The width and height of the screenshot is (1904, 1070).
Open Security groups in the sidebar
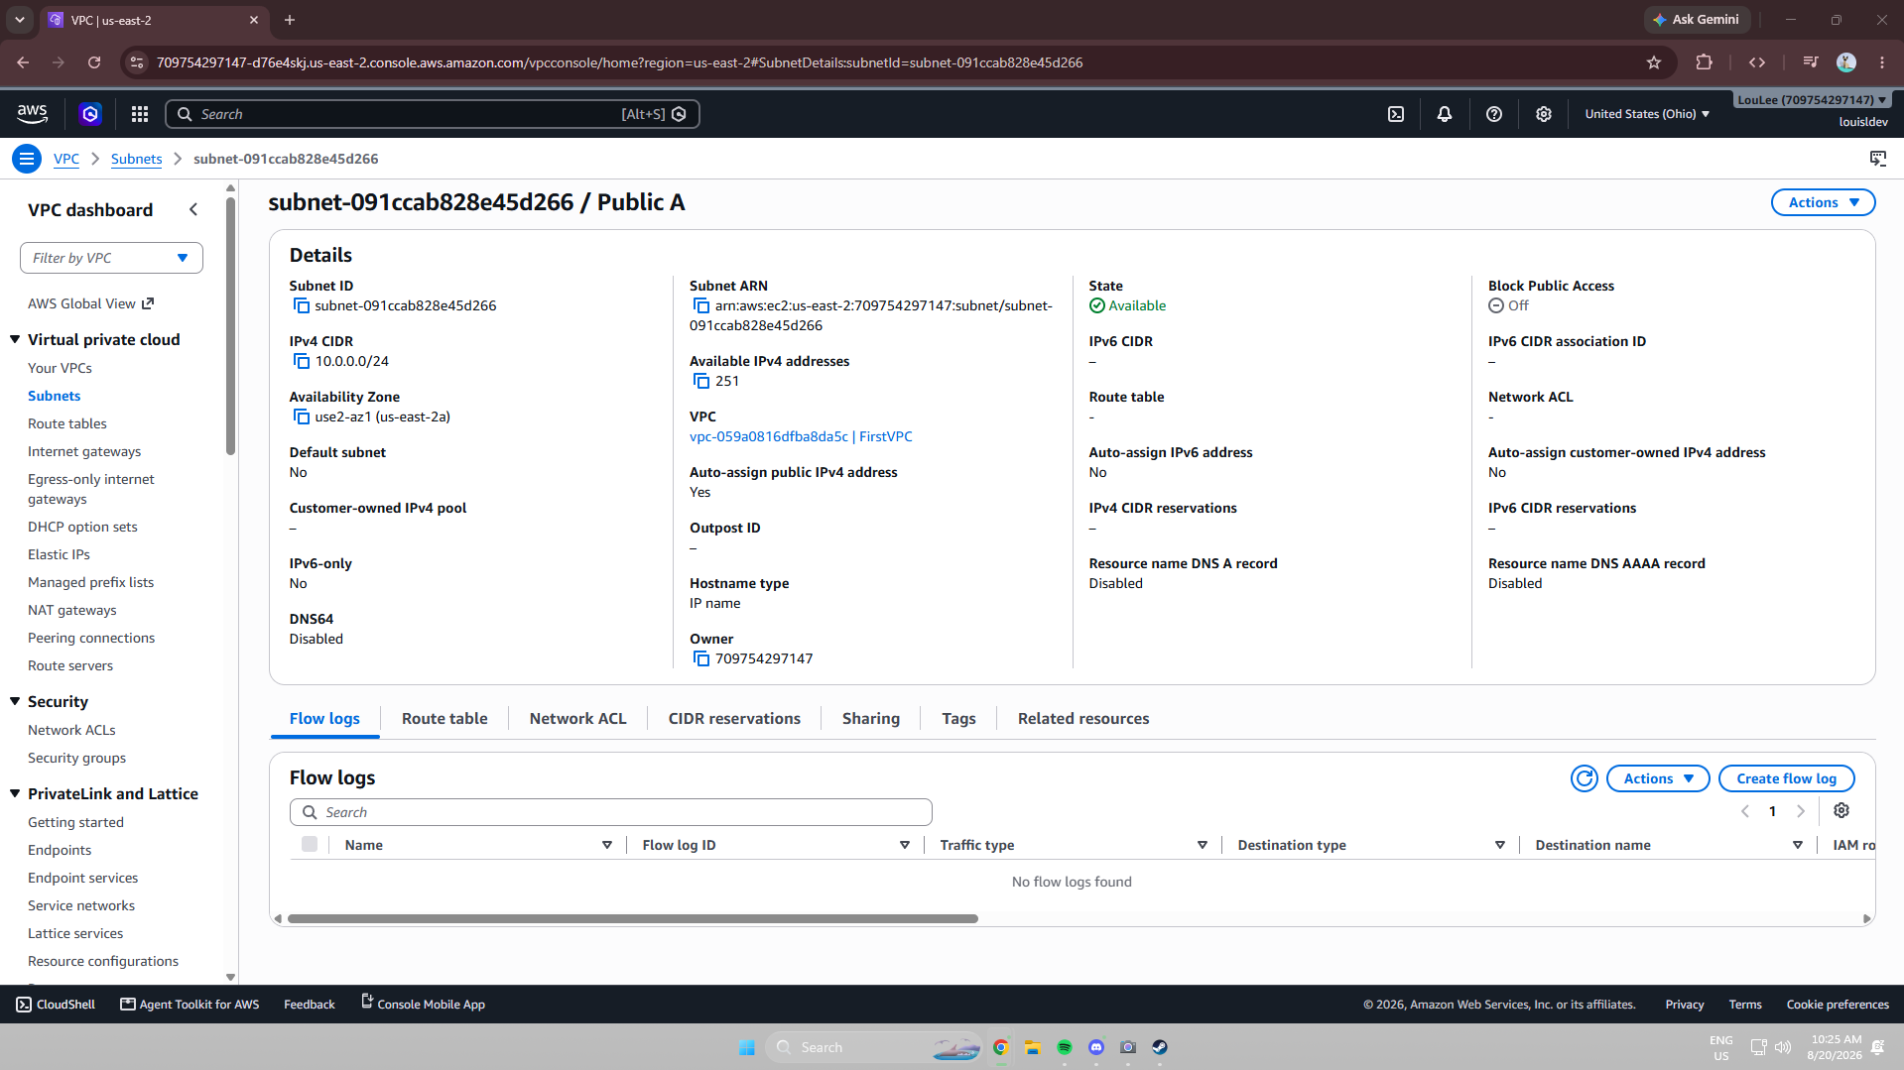pyautogui.click(x=76, y=758)
